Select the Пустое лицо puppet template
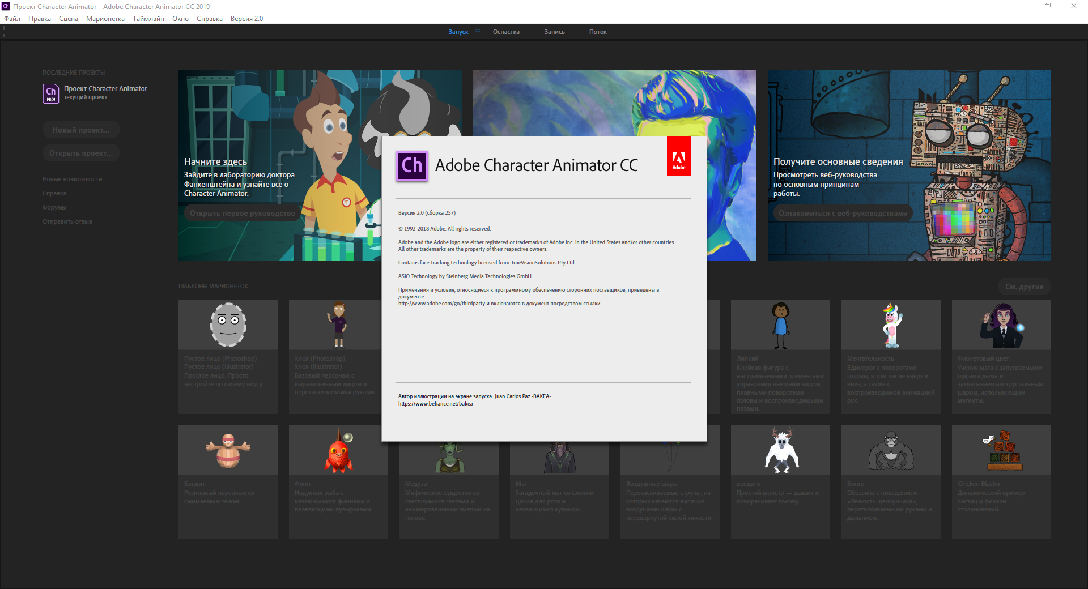Image resolution: width=1088 pixels, height=589 pixels. click(x=228, y=357)
